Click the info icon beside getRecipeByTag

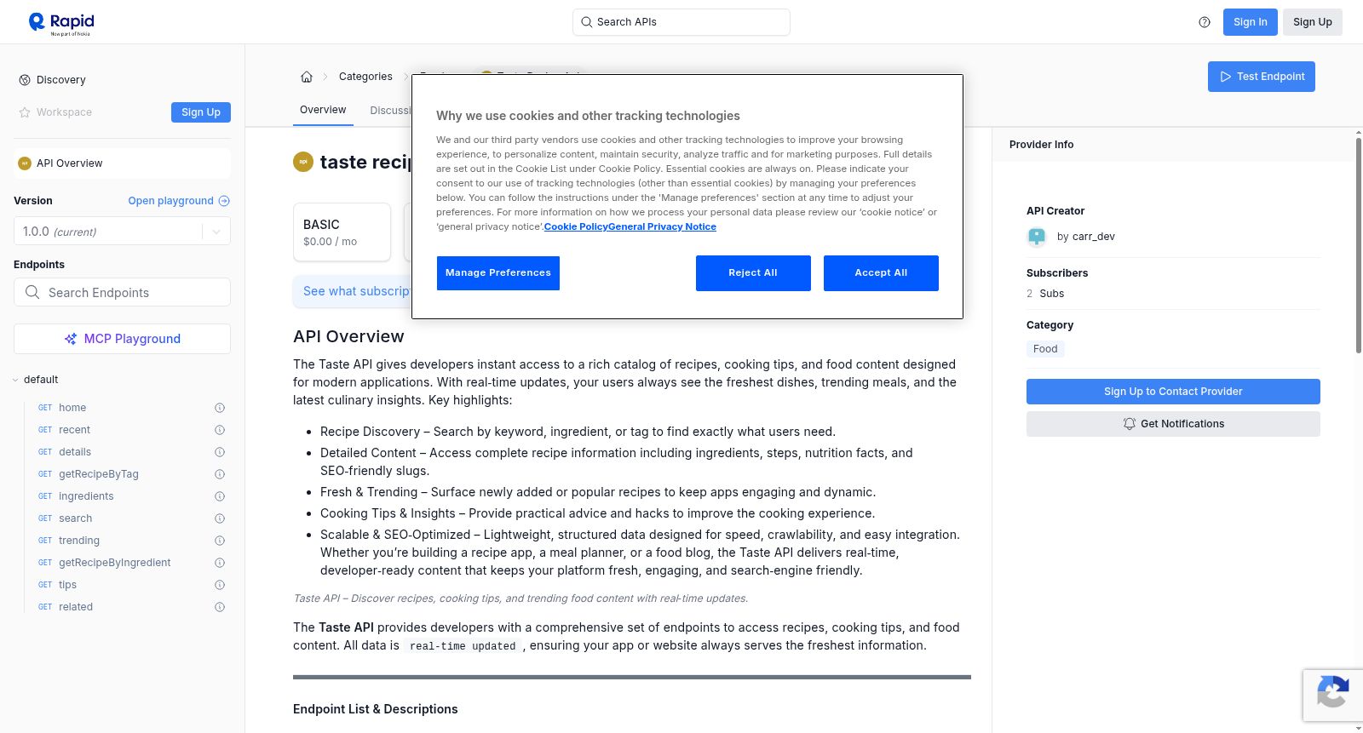point(220,474)
